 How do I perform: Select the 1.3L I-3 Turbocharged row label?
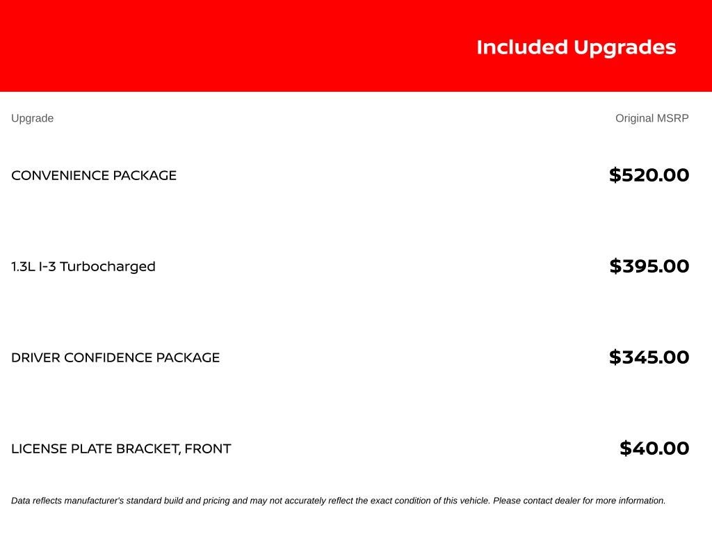click(x=83, y=266)
